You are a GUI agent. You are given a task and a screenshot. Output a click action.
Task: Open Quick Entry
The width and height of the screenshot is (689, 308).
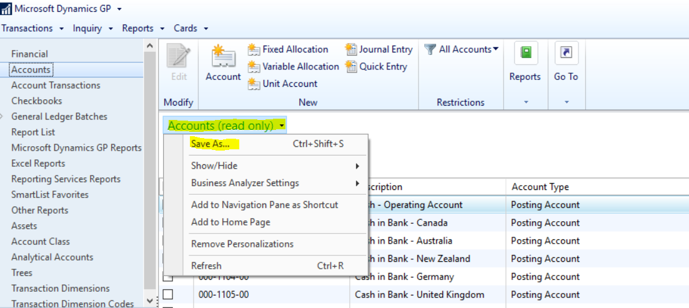pyautogui.click(x=377, y=66)
